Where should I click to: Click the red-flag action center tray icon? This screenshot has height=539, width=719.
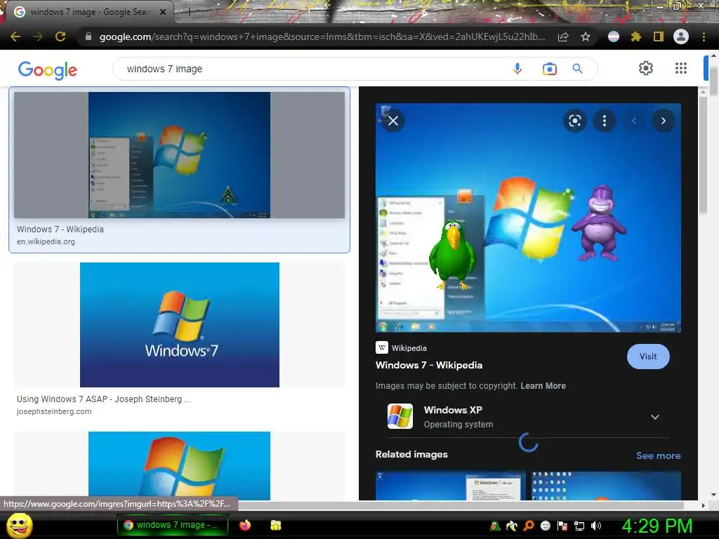click(562, 526)
